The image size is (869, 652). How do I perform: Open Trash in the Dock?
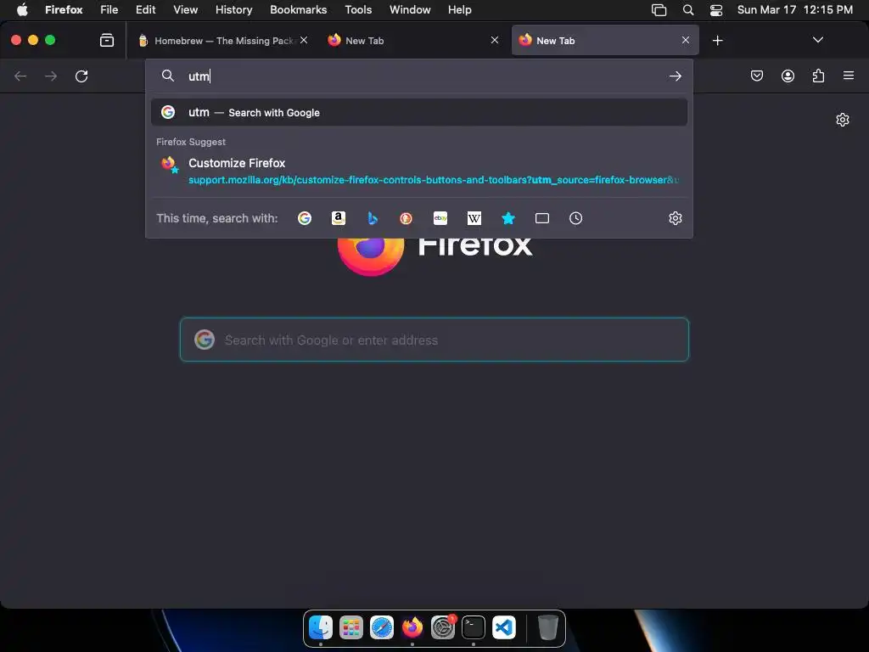tap(547, 627)
